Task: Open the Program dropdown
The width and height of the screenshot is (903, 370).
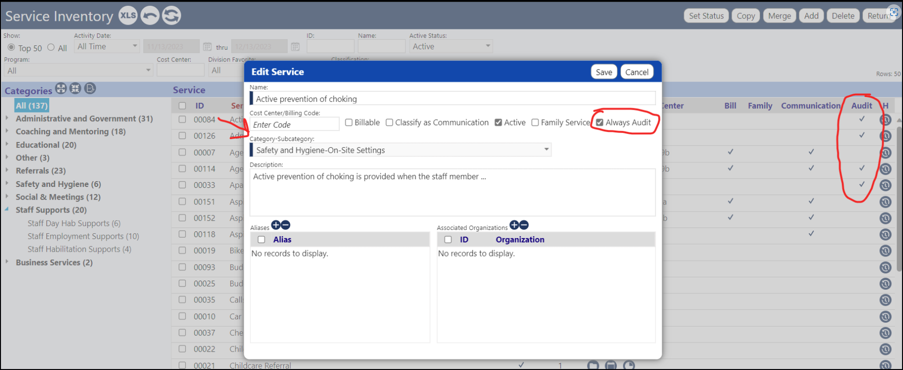Action: [x=78, y=71]
